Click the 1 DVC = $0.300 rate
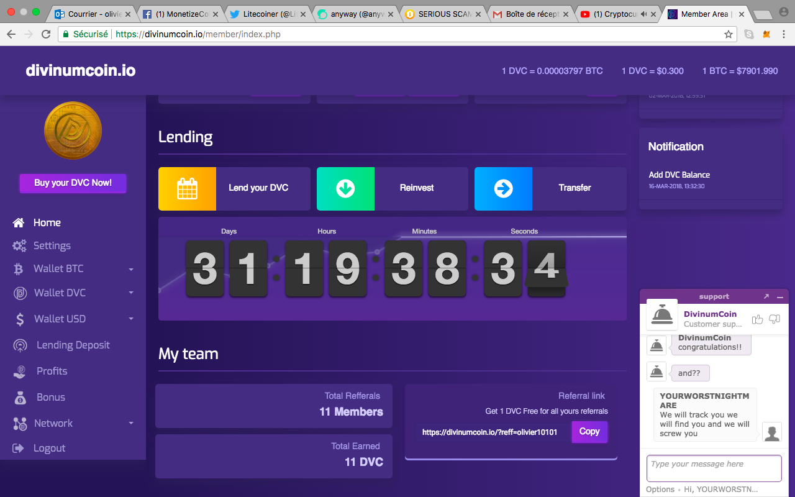This screenshot has width=795, height=497. (653, 71)
